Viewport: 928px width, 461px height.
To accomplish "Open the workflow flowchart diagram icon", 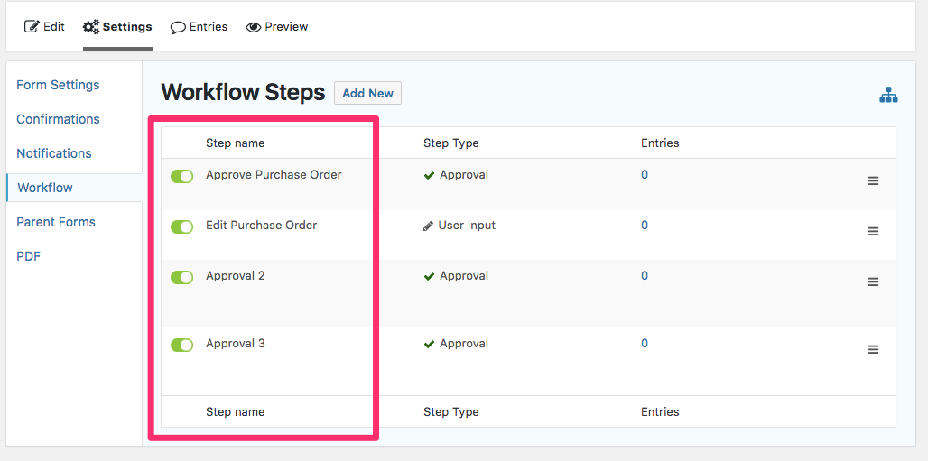I will (888, 95).
